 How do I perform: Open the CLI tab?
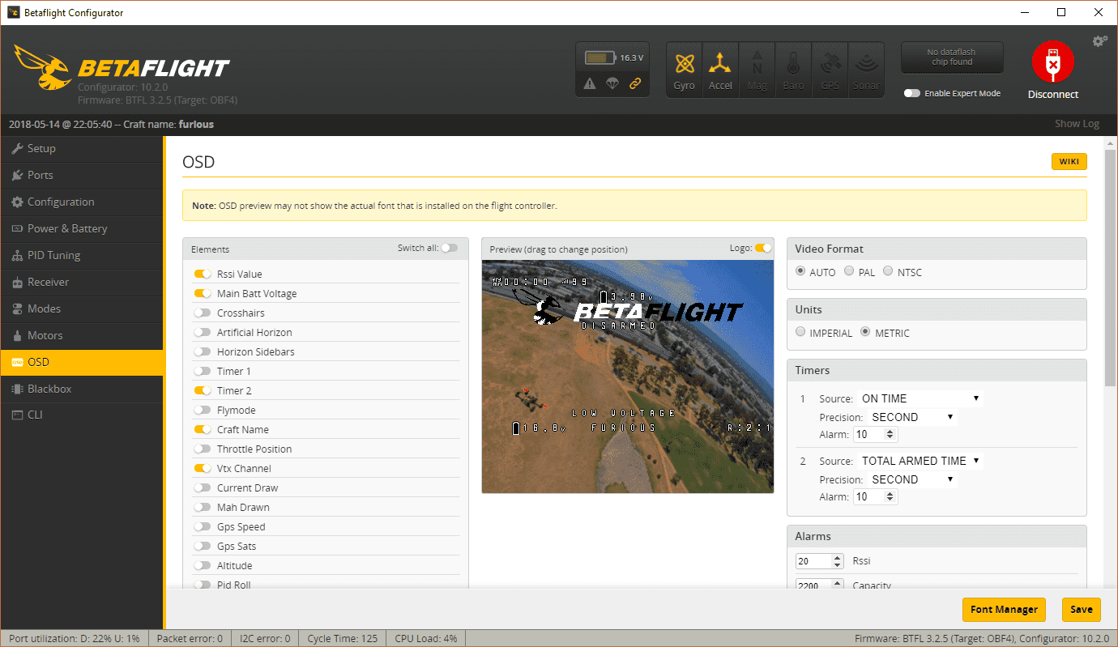pyautogui.click(x=82, y=415)
